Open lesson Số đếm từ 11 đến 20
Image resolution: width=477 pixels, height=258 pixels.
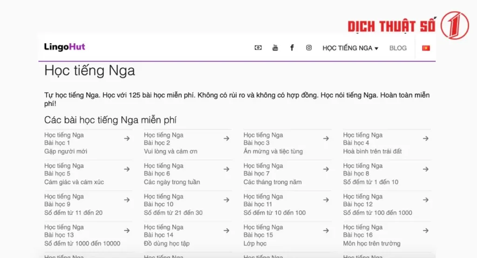pos(73,212)
